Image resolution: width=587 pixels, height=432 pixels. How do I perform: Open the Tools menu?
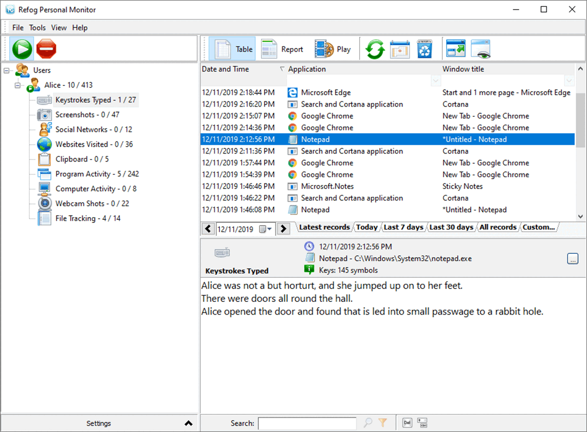pos(37,28)
